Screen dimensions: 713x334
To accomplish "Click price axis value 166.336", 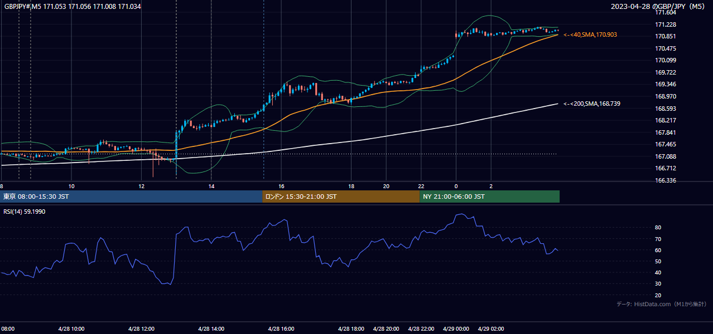I will [665, 180].
